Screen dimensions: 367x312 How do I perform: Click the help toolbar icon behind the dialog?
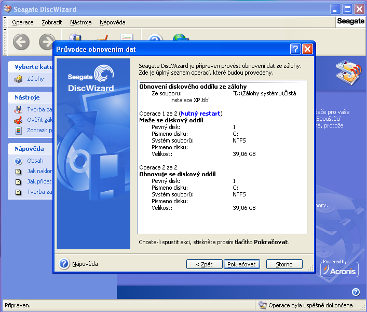pyautogui.click(x=155, y=37)
